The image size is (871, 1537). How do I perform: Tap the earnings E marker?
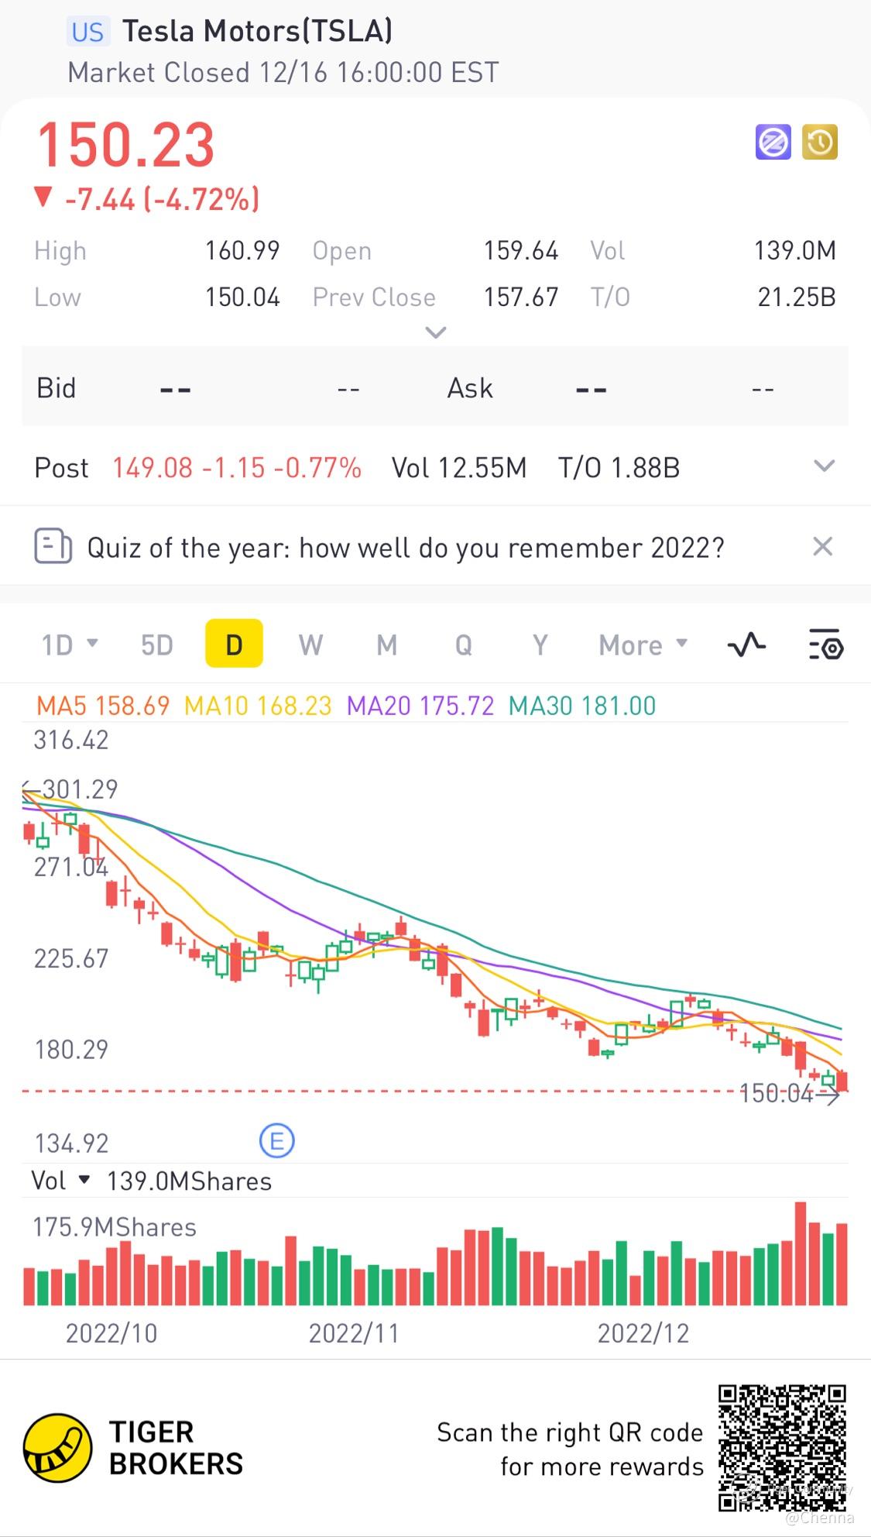pyautogui.click(x=276, y=1141)
